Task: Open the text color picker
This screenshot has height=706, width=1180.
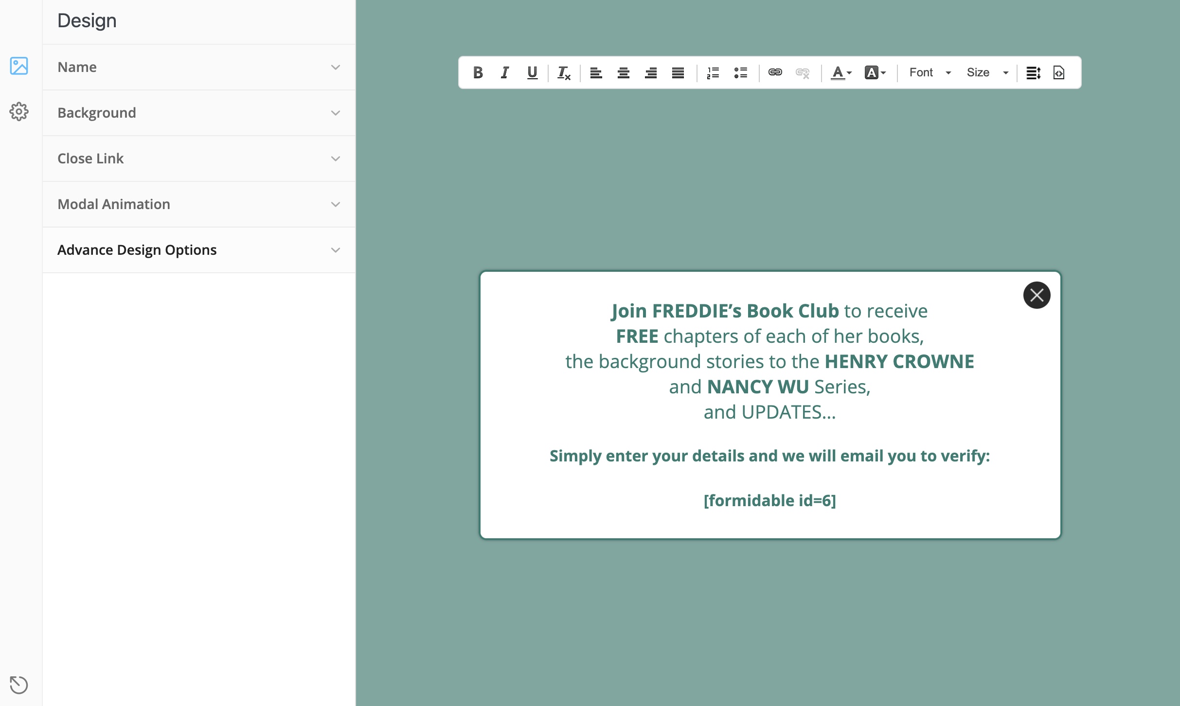Action: pos(840,72)
